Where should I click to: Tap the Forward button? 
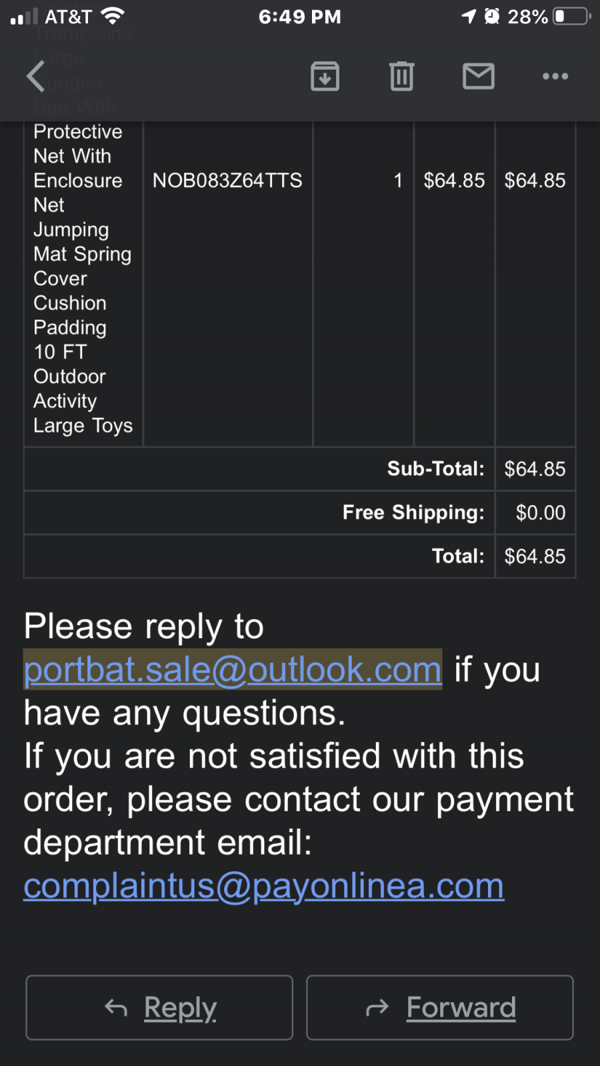point(440,1007)
